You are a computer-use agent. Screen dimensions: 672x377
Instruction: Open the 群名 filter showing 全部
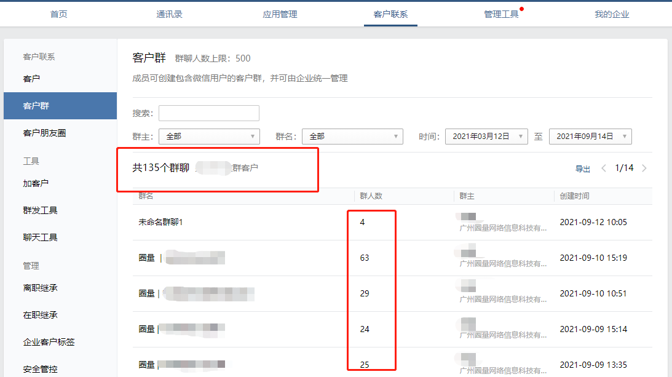pyautogui.click(x=352, y=136)
